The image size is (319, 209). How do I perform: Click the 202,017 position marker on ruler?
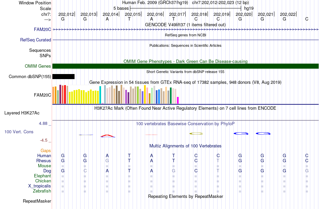click(177, 14)
